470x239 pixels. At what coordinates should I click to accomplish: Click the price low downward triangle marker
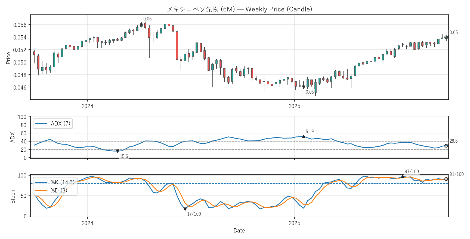coord(304,87)
